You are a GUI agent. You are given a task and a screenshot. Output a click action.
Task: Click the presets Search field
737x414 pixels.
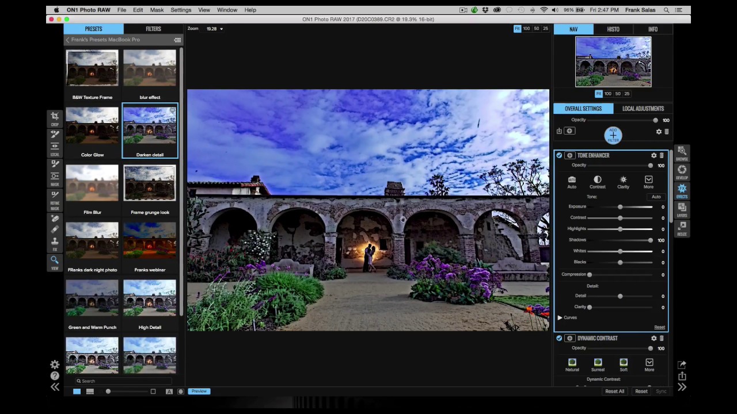[124, 381]
